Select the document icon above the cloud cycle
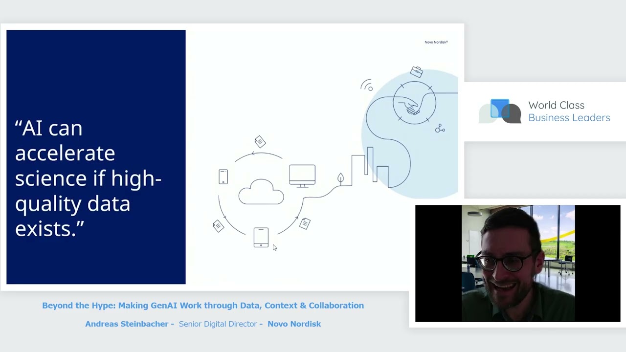Viewport: 626px width, 352px height. (x=260, y=142)
